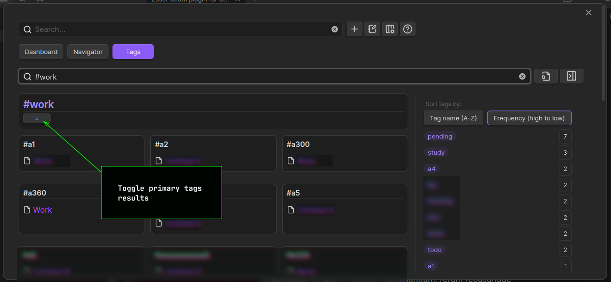Select the a1 tag in sidebar
611x282 pixels.
pos(431,266)
